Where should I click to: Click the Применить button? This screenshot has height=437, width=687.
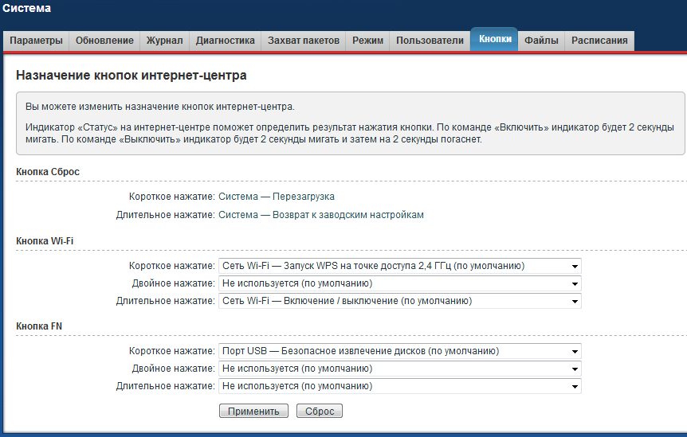point(253,412)
